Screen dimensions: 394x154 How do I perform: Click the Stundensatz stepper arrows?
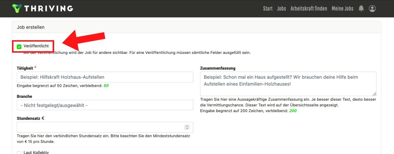point(187,127)
